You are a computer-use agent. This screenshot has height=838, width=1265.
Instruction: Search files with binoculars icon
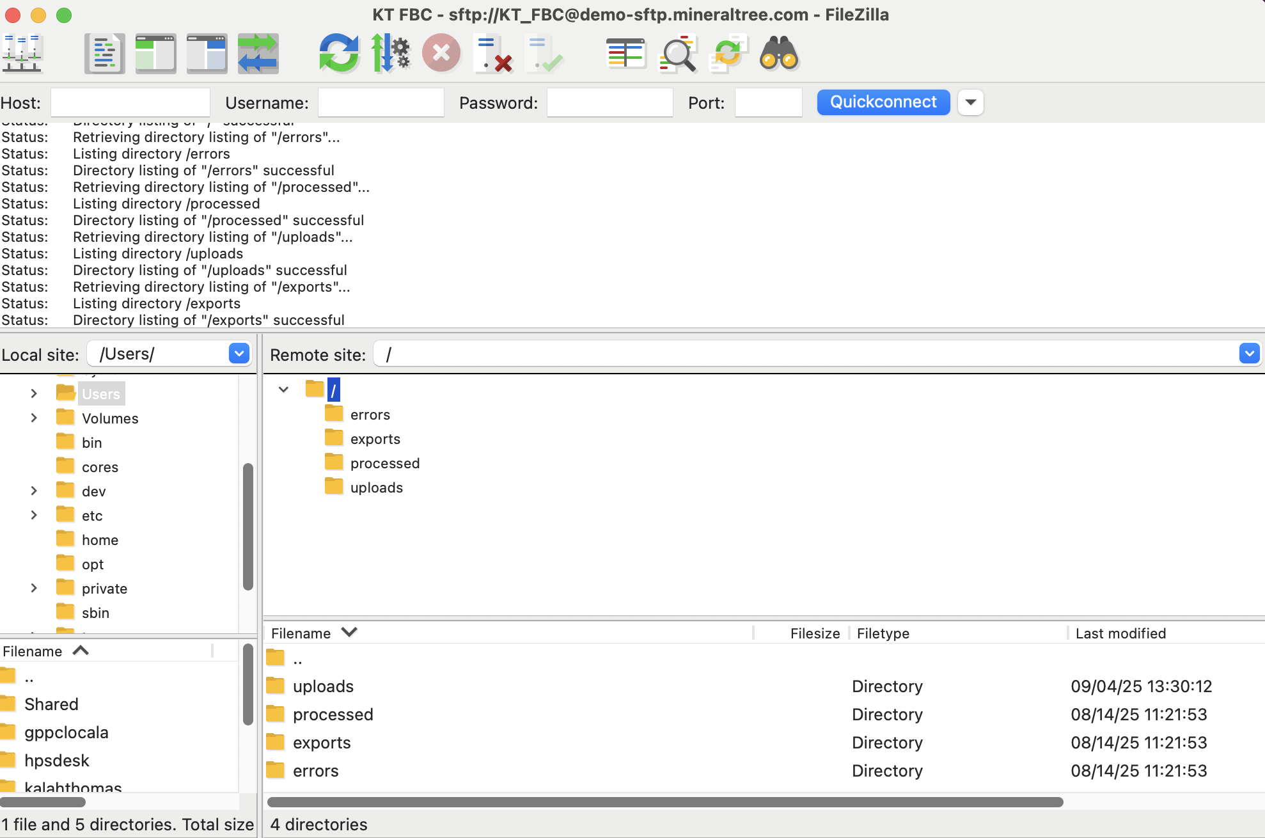click(x=779, y=54)
